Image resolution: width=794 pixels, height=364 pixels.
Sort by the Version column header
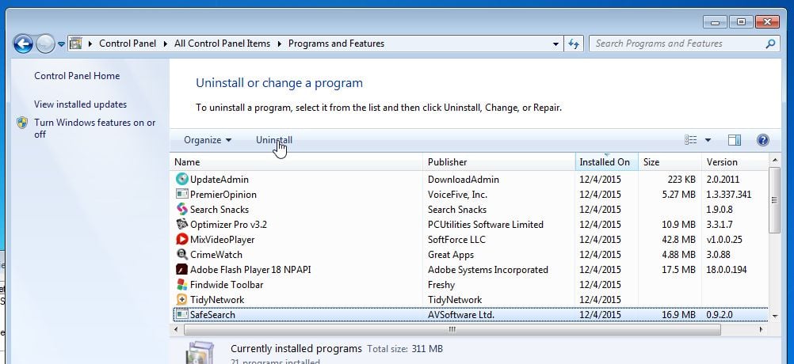pyautogui.click(x=735, y=162)
